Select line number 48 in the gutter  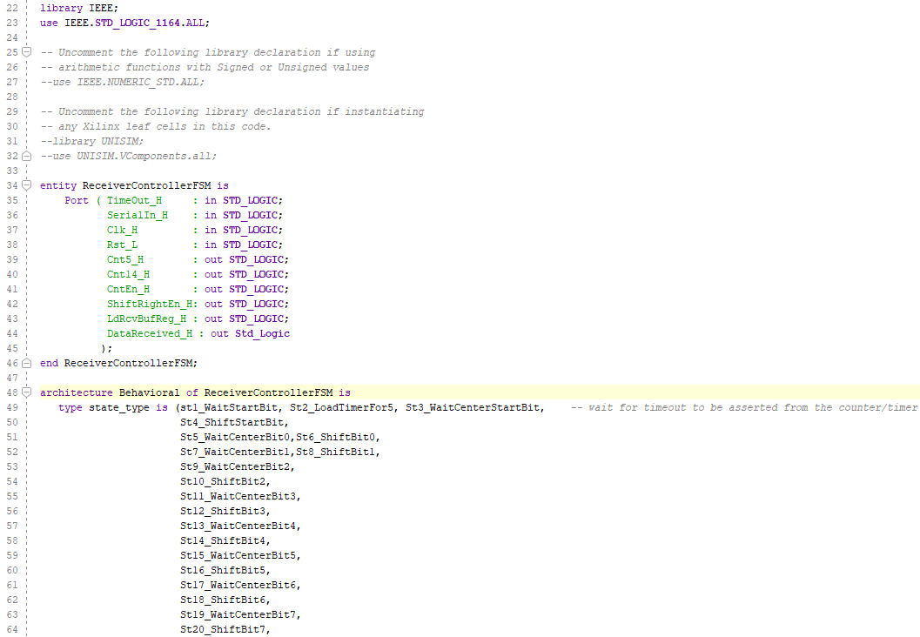point(12,392)
